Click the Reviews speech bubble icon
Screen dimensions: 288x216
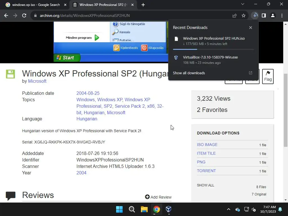[10, 196]
